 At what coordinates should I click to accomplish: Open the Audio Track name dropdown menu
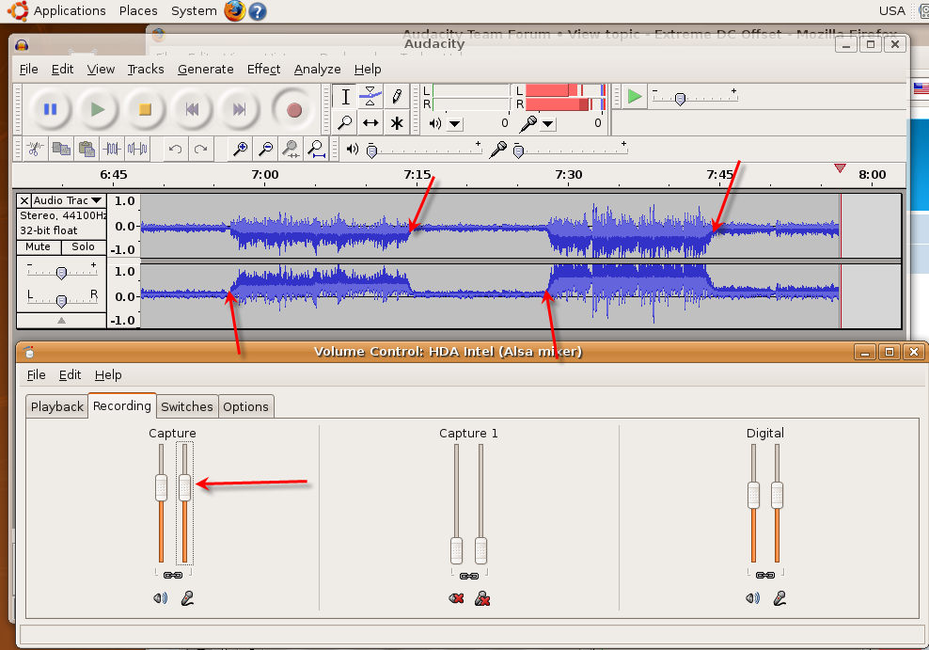(67, 200)
